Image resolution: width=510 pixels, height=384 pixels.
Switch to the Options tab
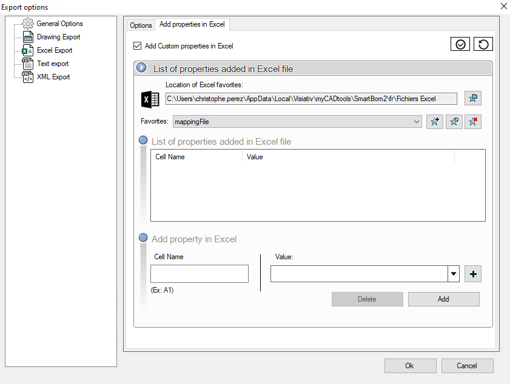141,25
